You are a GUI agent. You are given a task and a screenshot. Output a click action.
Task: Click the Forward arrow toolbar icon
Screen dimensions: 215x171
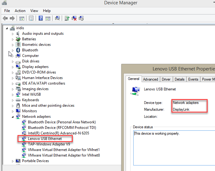pyautogui.click(x=12, y=18)
